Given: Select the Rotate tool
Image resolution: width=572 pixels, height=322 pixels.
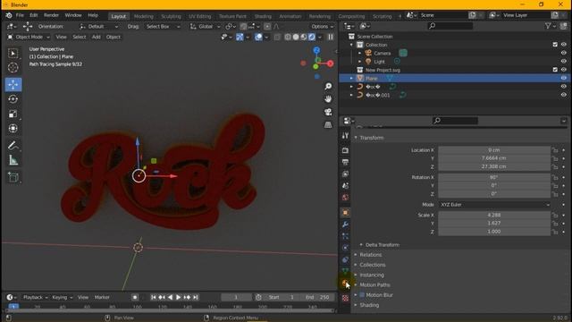Looking at the screenshot, I should 13,99.
